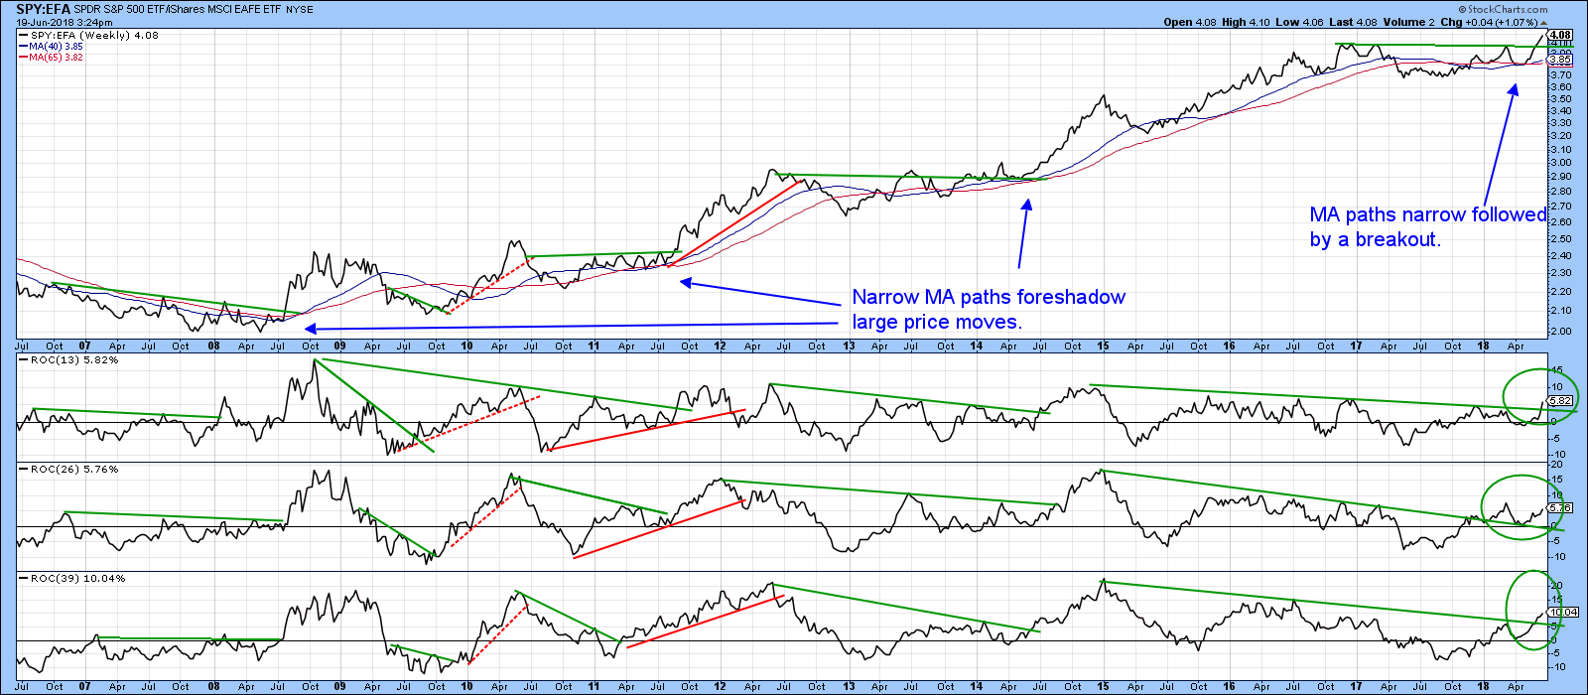Click the 2.00 label on the price axis
The image size is (1588, 695).
1560,331
